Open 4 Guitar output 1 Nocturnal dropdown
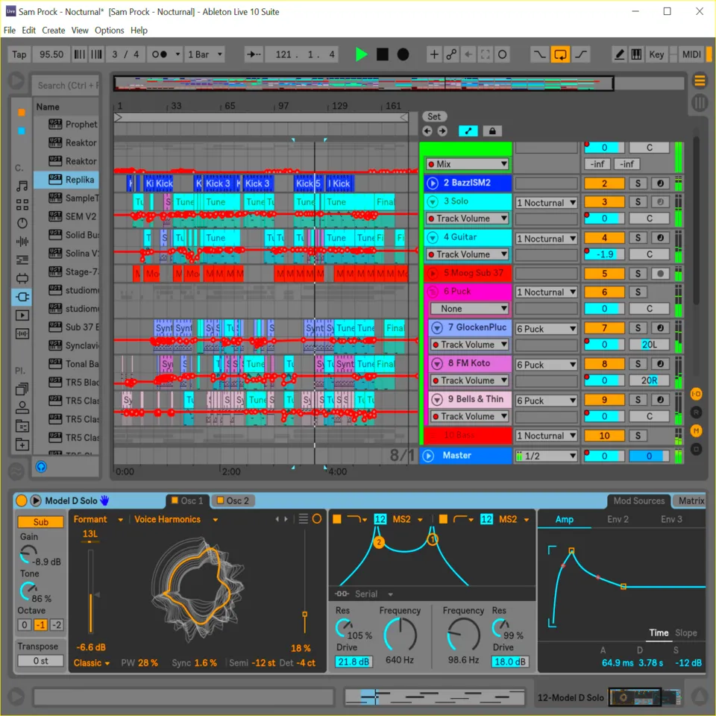Viewport: 716px width, 716px height. click(546, 239)
